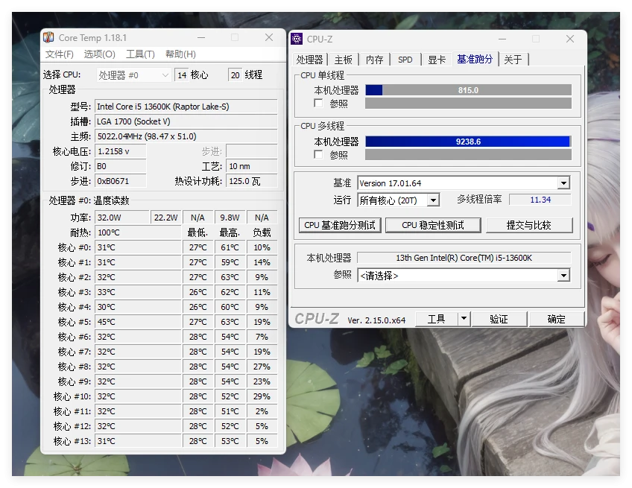This screenshot has height=488, width=632.
Task: Click the CPU-Z title bar icon
Action: [x=297, y=39]
